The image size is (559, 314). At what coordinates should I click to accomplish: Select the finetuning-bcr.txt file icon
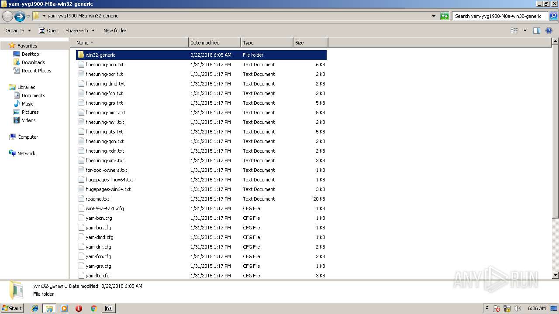pos(81,74)
